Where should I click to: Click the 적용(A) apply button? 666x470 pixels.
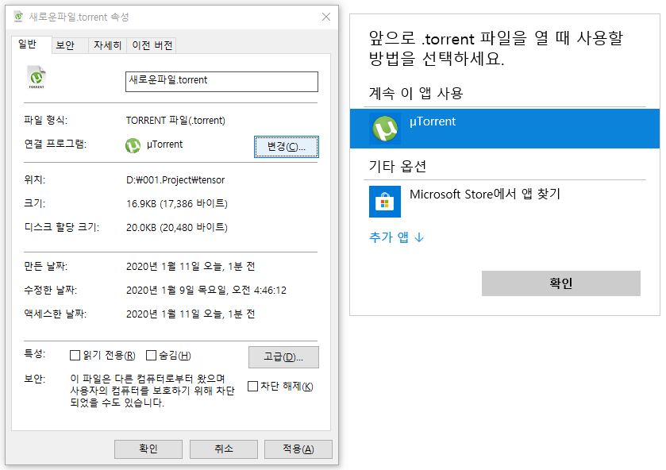click(x=298, y=449)
